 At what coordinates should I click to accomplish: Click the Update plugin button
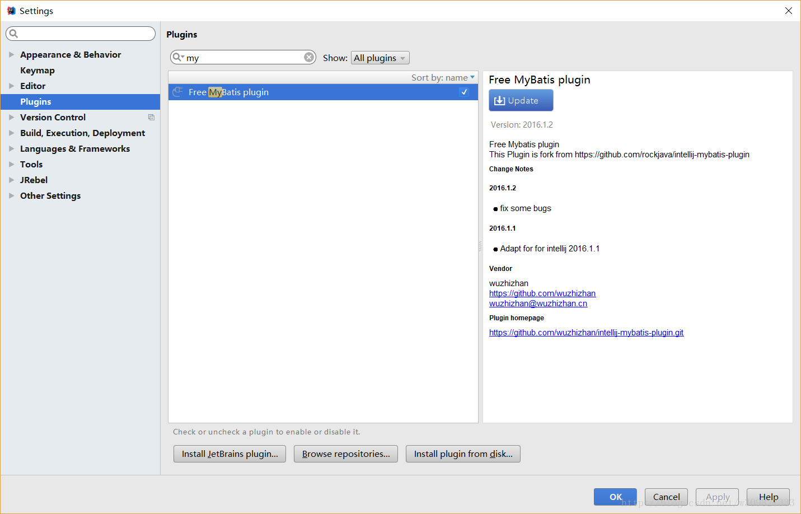tap(521, 100)
